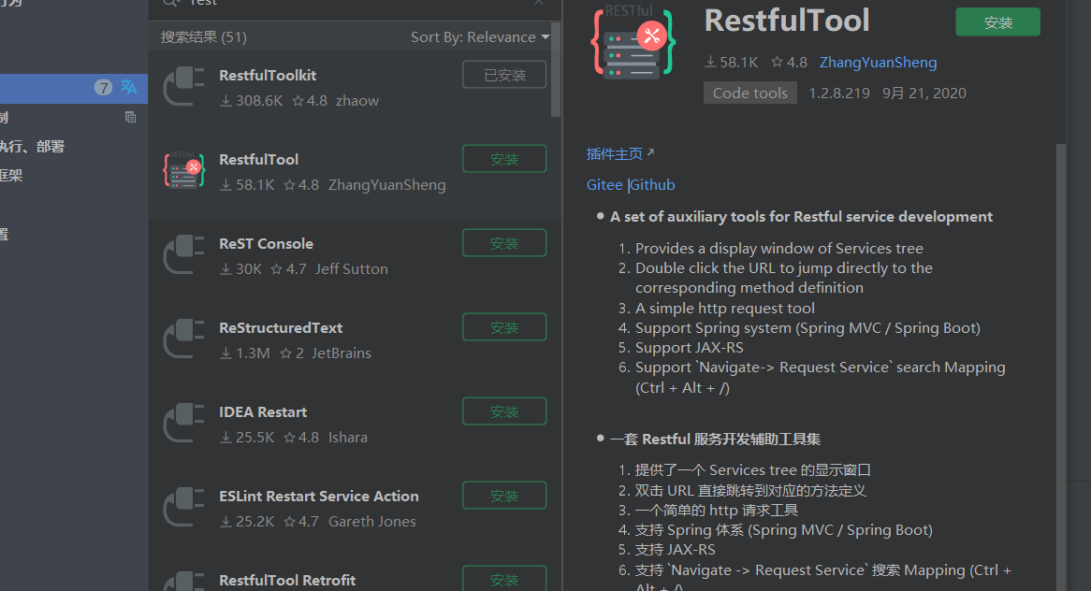
Task: Install the IDEA Restart plugin
Action: [504, 411]
